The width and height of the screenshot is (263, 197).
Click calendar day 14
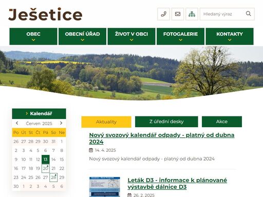[53, 160]
